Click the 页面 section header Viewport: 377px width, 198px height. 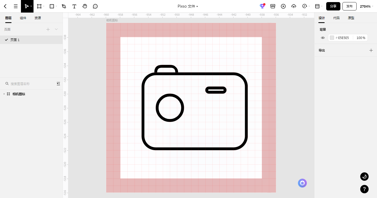click(7, 30)
